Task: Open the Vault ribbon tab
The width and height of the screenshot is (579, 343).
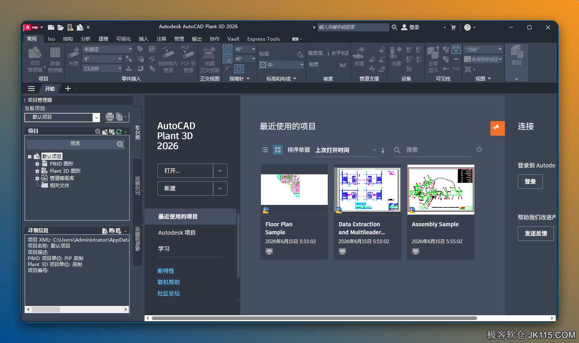Action: [233, 39]
